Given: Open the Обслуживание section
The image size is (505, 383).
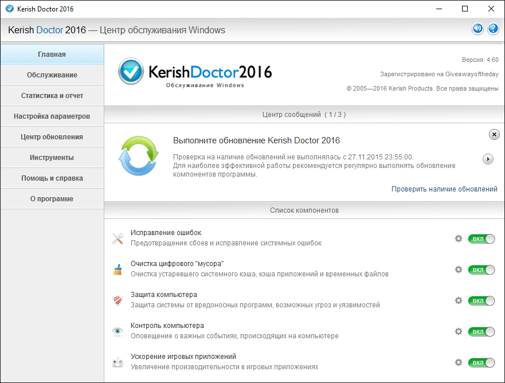Looking at the screenshot, I should coord(52,75).
